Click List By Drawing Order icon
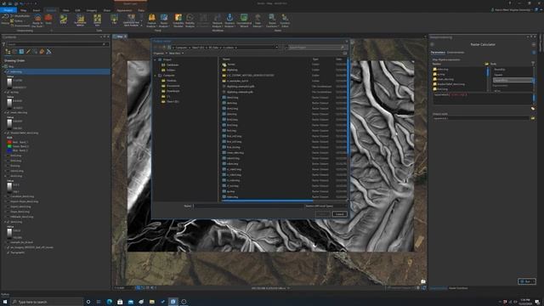The height and width of the screenshot is (306, 544). click(8, 51)
